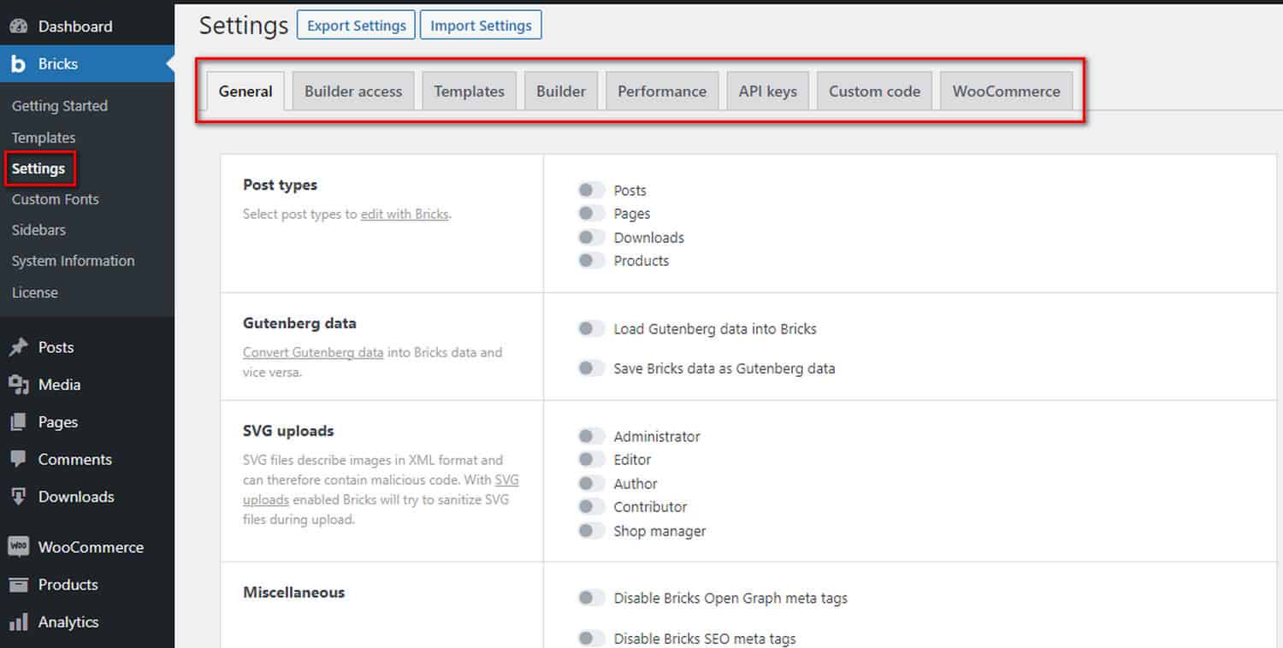Image resolution: width=1283 pixels, height=648 pixels.
Task: Allow SVG uploads for Contributor
Action: [x=591, y=507]
